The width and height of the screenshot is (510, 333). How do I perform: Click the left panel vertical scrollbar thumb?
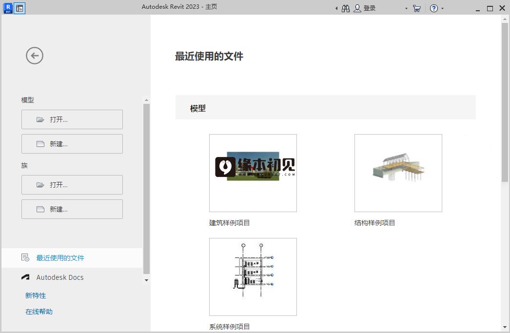coord(146,189)
